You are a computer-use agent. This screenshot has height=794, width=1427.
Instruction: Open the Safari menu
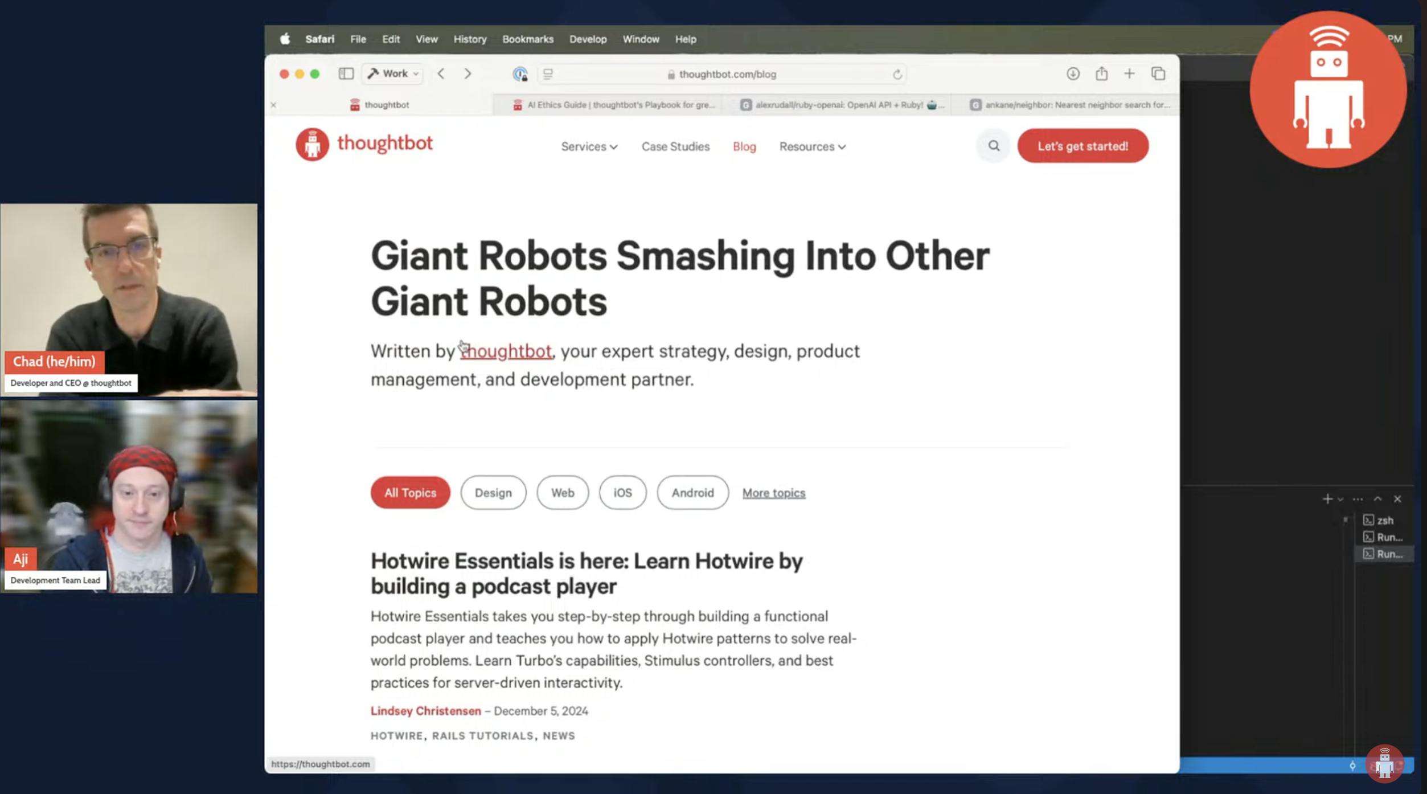point(319,39)
